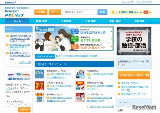Open the ホーム navigation tab
The height and width of the screenshot is (113, 160).
pos(17,21)
